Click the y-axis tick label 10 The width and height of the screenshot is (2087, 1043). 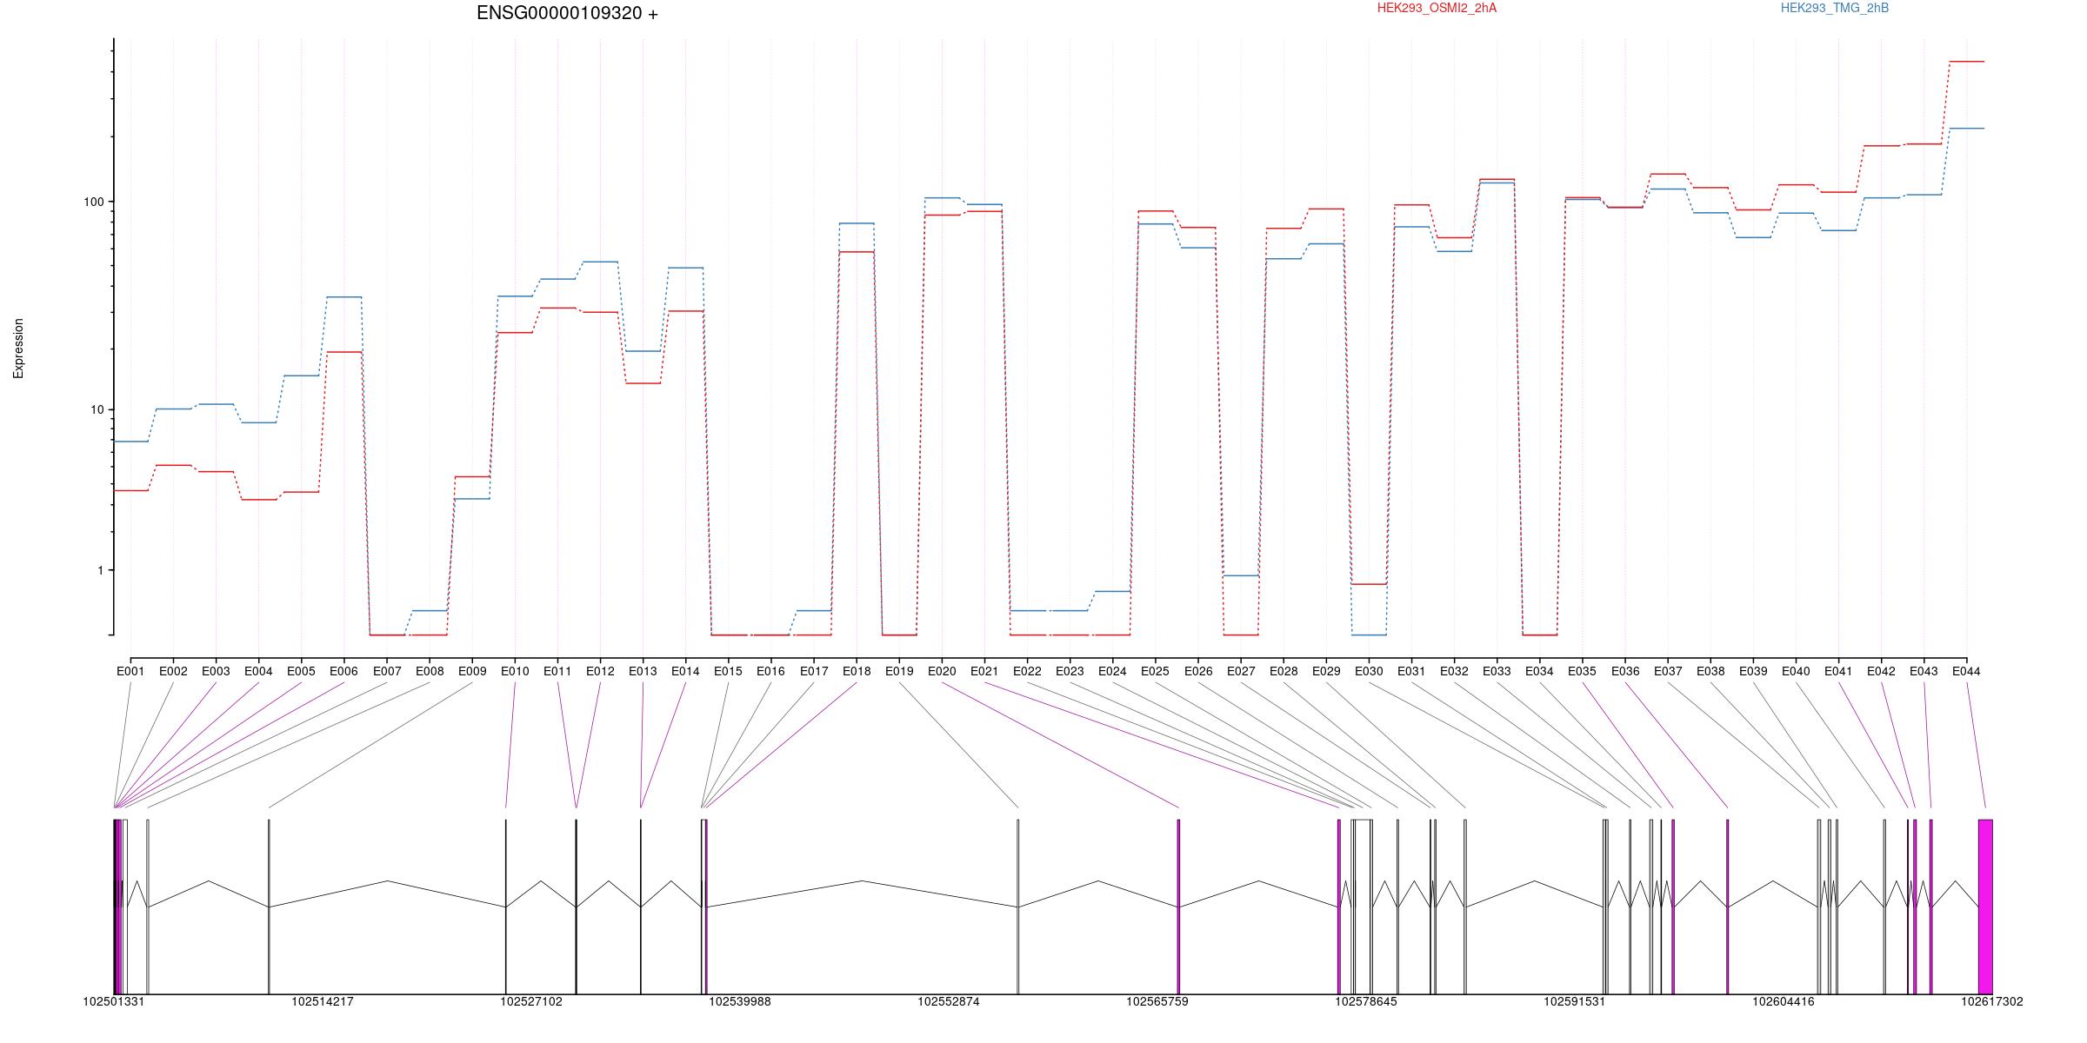(97, 409)
